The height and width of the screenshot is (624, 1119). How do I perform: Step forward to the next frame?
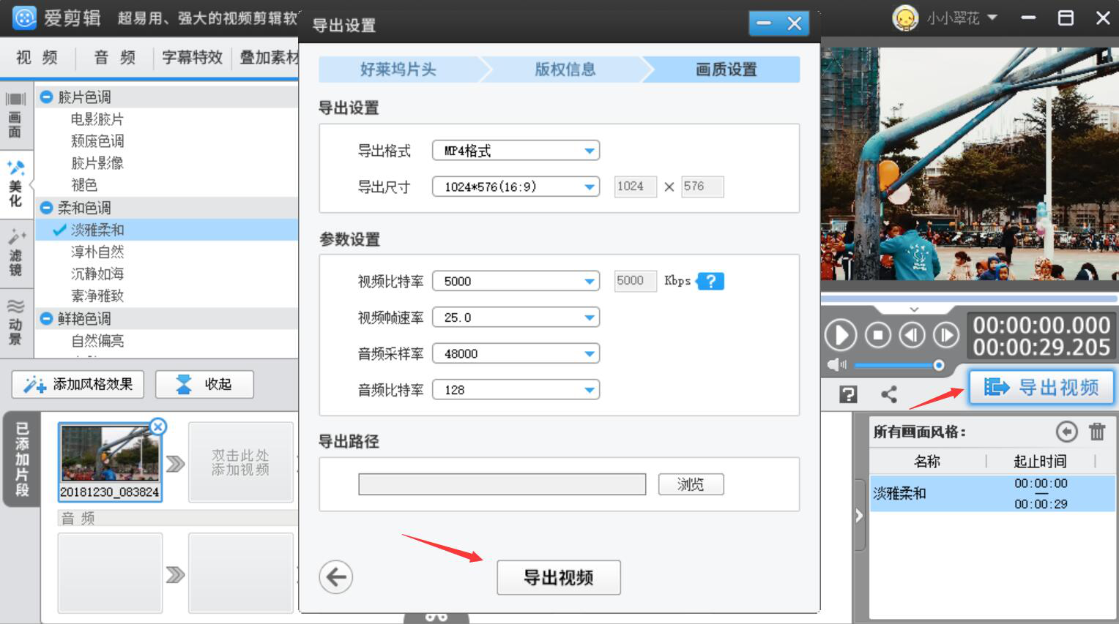tap(946, 336)
